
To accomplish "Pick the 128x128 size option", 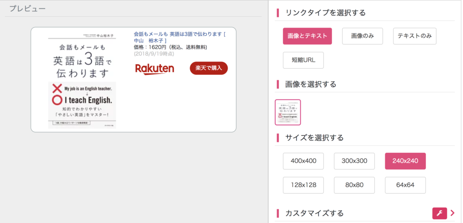I will (x=303, y=185).
